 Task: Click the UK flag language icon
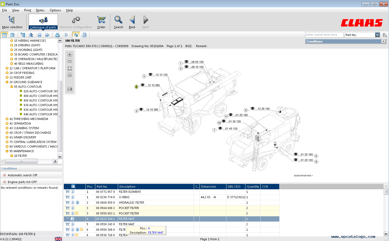[x=58, y=239]
